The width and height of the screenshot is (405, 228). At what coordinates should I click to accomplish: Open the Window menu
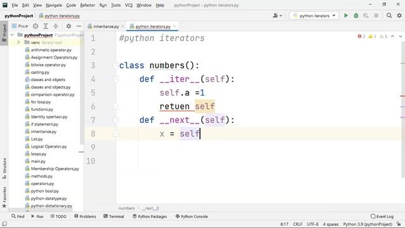144,5
